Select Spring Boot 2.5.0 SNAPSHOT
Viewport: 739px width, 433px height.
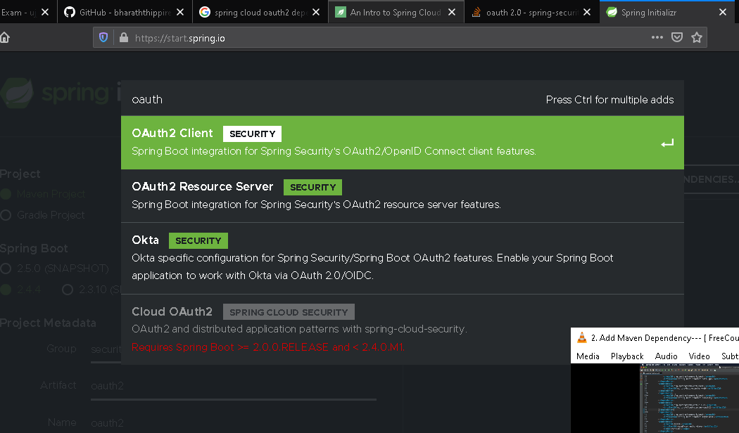(x=7, y=269)
